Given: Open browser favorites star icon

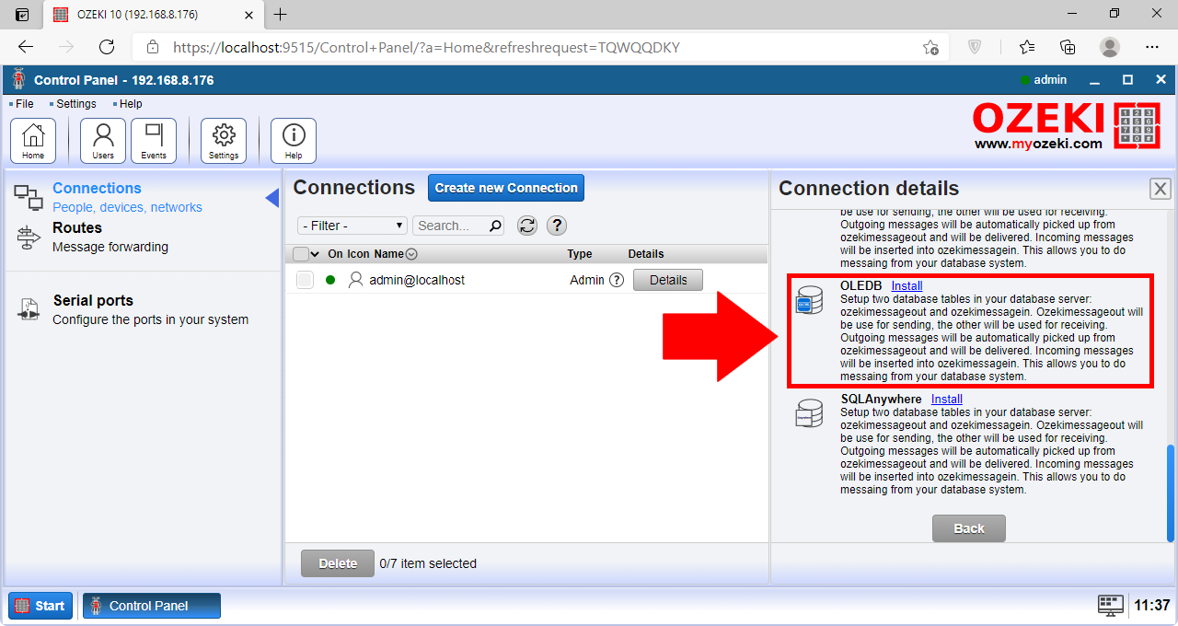Looking at the screenshot, I should pos(1027,47).
